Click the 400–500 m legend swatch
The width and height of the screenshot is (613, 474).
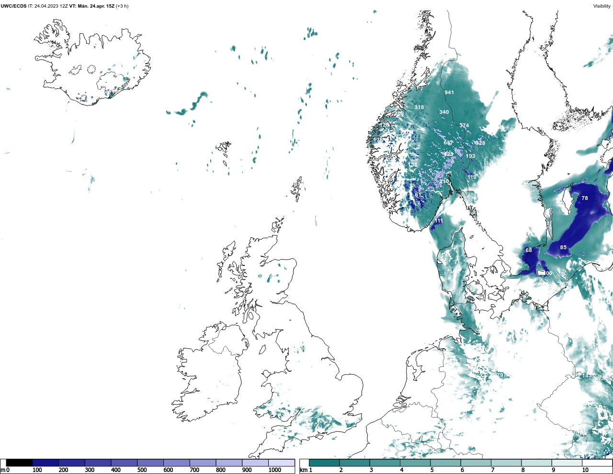pyautogui.click(x=124, y=463)
